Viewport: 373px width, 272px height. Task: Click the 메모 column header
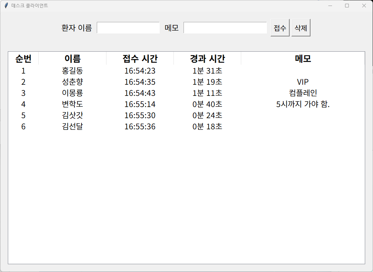point(303,59)
